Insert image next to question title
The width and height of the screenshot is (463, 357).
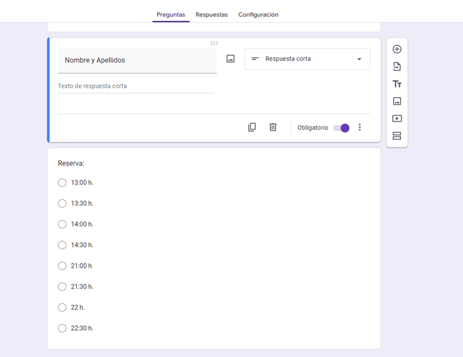click(230, 59)
